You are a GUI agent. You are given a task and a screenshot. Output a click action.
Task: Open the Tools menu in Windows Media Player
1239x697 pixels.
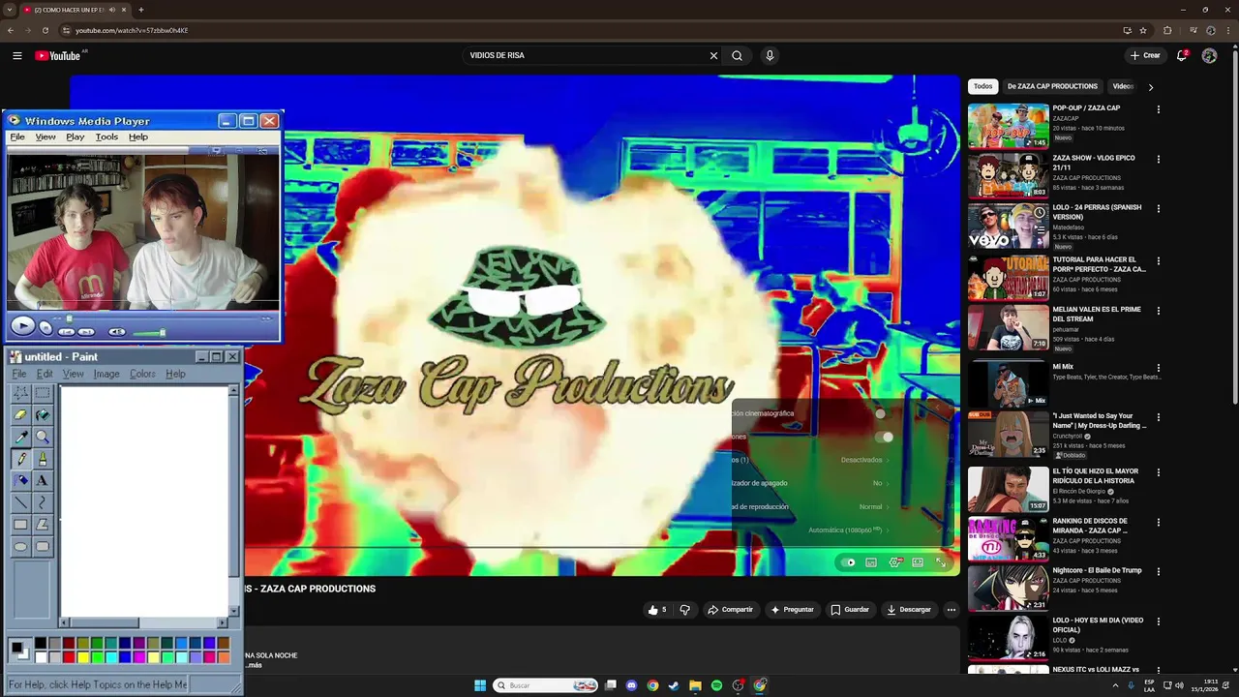click(x=106, y=136)
